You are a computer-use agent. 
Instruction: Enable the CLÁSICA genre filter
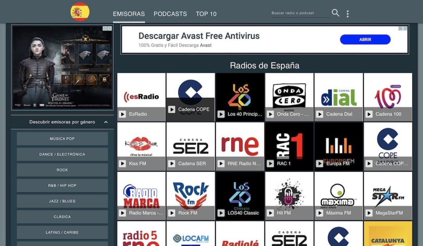click(x=62, y=217)
